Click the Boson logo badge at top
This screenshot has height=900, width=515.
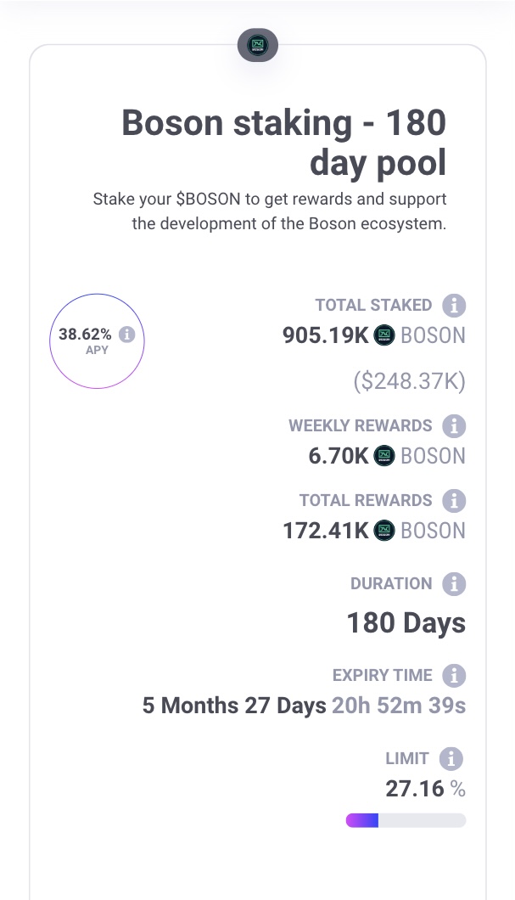[x=257, y=44]
